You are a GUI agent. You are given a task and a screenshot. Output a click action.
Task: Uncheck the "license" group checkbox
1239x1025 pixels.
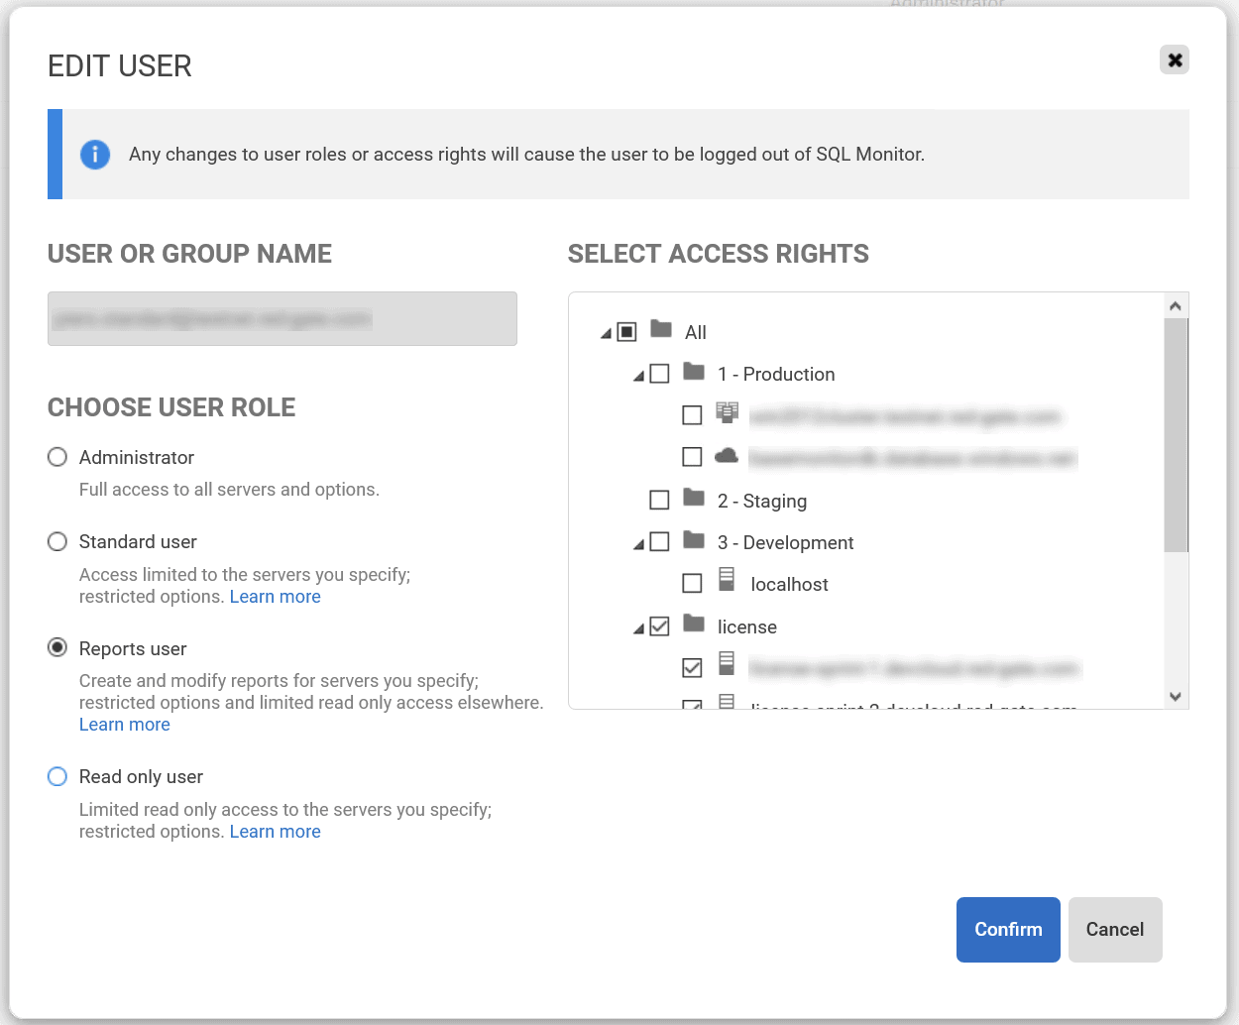pyautogui.click(x=659, y=626)
